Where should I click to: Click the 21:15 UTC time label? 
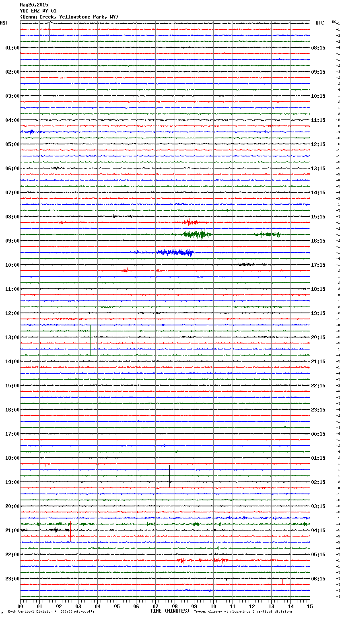click(x=318, y=362)
